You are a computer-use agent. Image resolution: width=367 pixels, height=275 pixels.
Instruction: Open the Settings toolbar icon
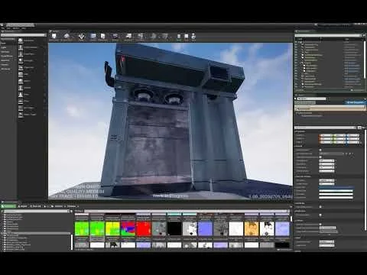tap(115, 37)
